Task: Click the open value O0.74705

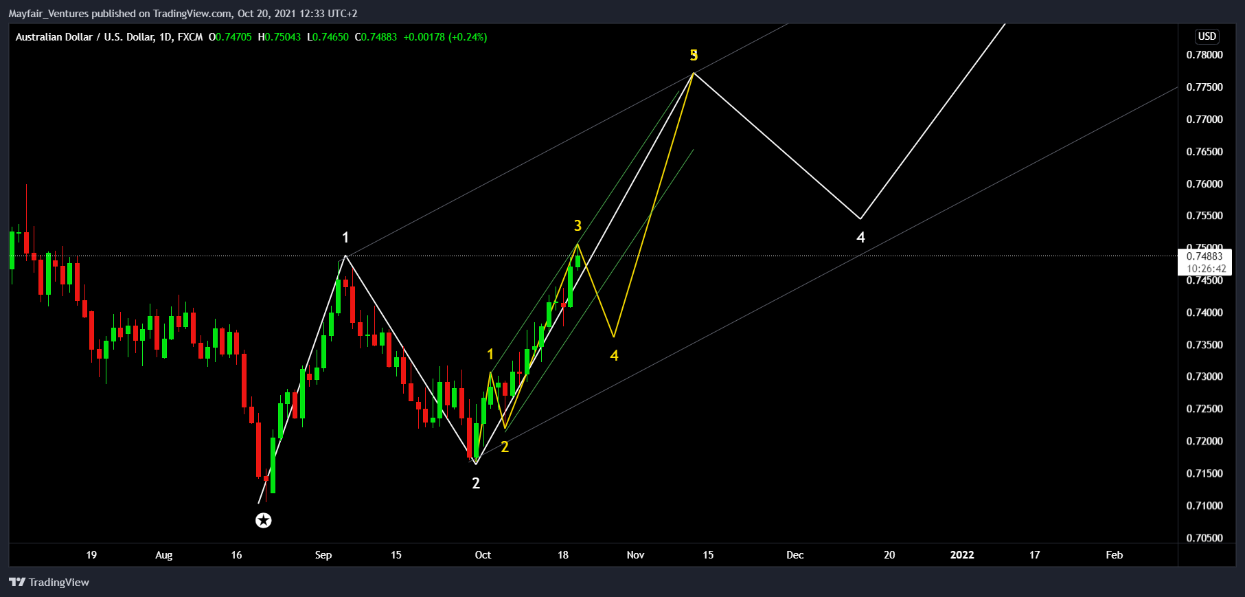Action: pos(230,37)
